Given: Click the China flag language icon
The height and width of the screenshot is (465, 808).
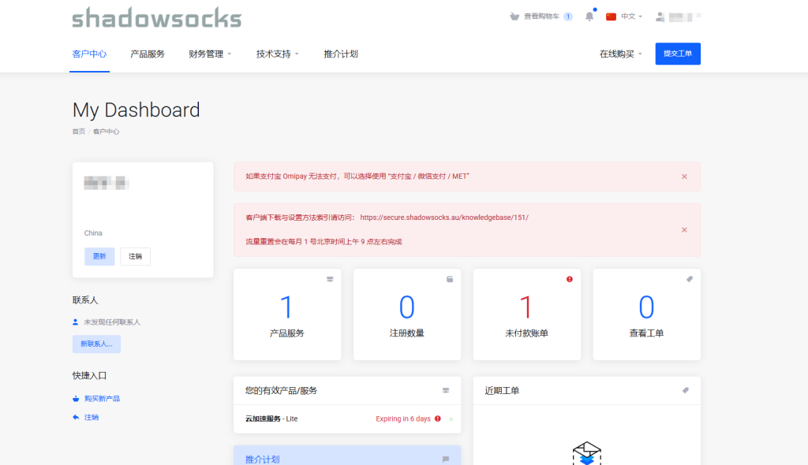Looking at the screenshot, I should pyautogui.click(x=611, y=17).
